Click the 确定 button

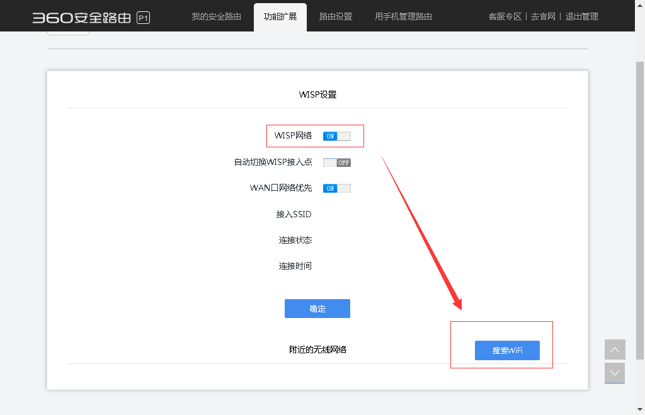pyautogui.click(x=317, y=309)
